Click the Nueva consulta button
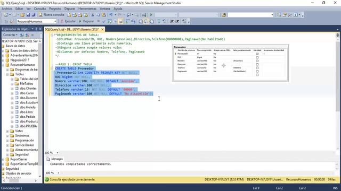The image size is (341, 191). (52, 15)
